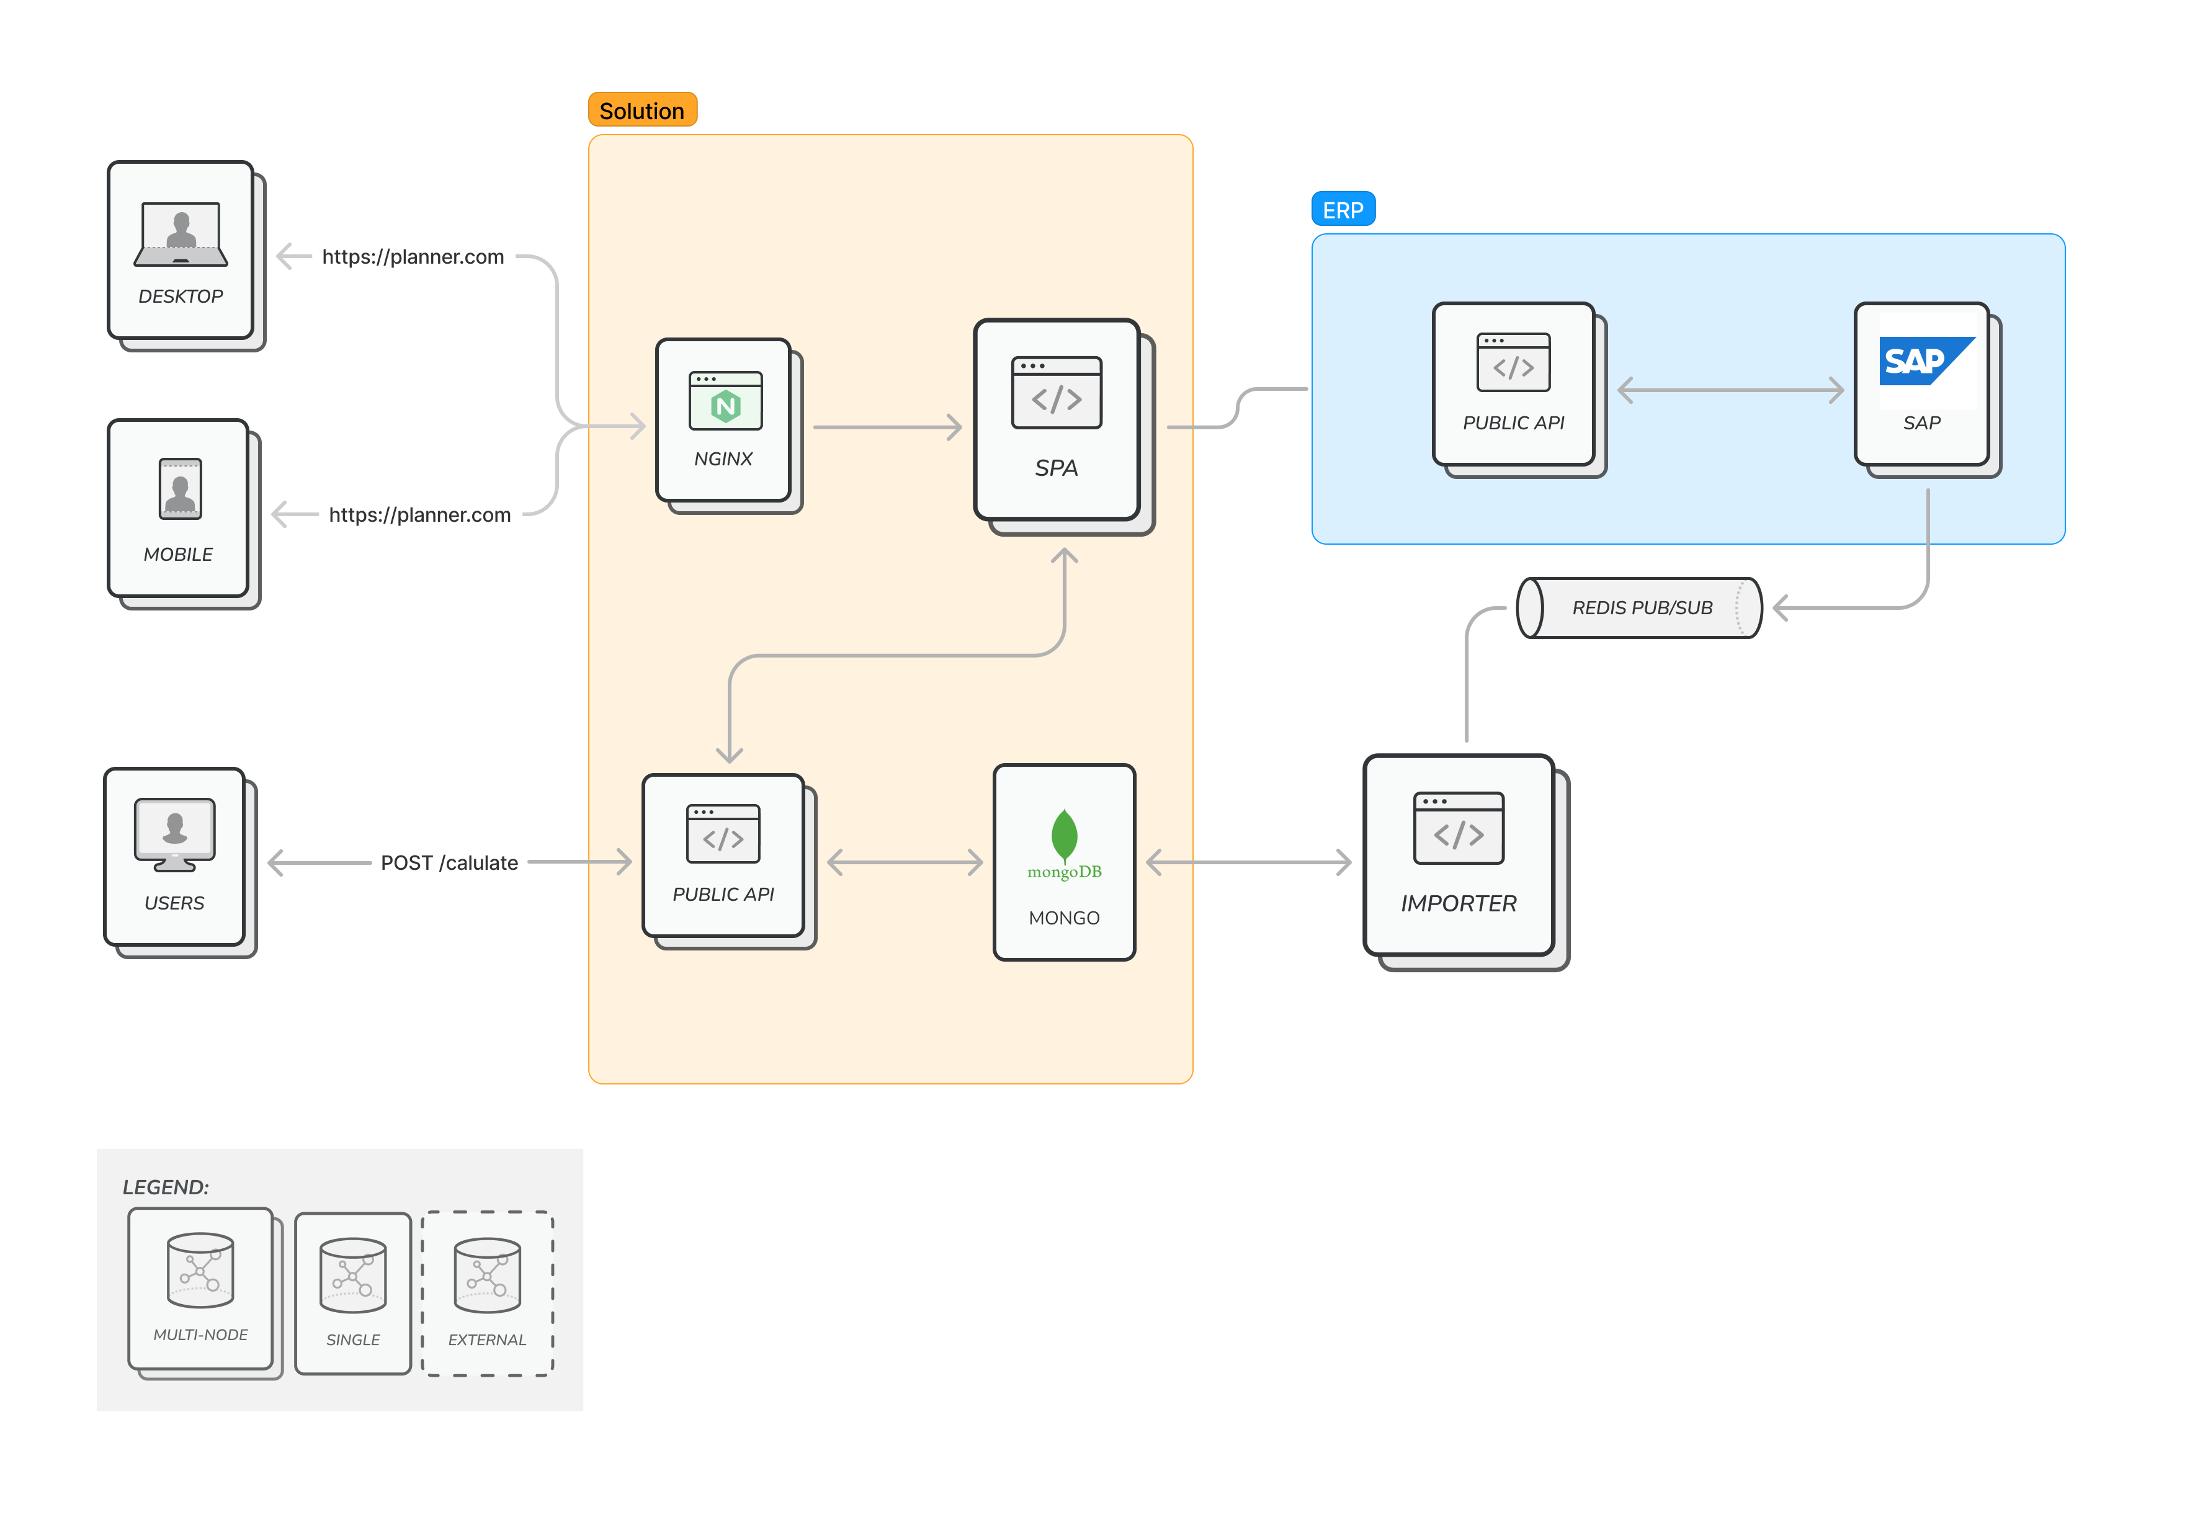Click the https://planner.com label near MOBILE
This screenshot has width=2195, height=1520.
(419, 514)
